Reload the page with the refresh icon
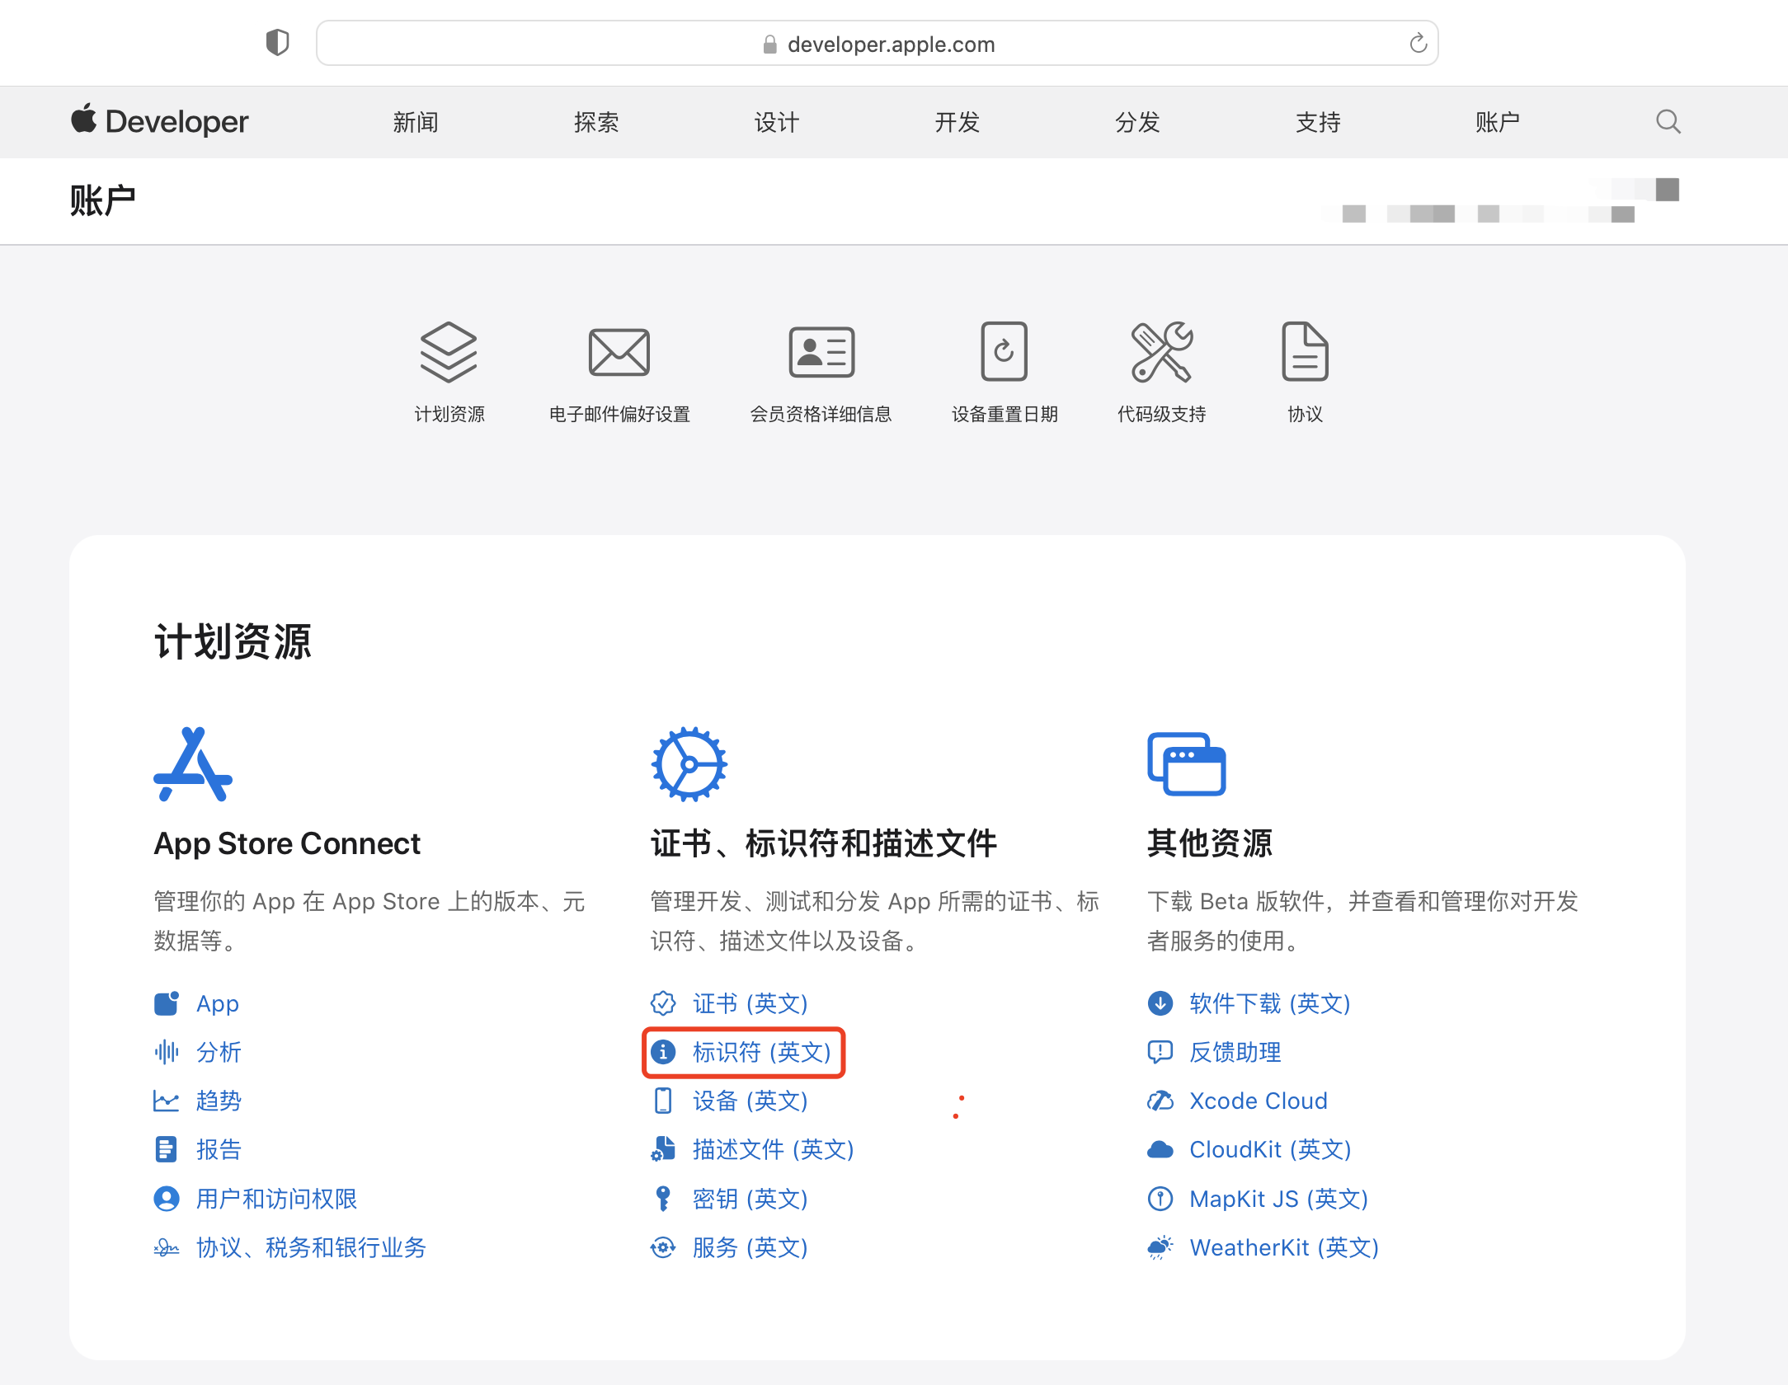The image size is (1788, 1385). [1418, 43]
